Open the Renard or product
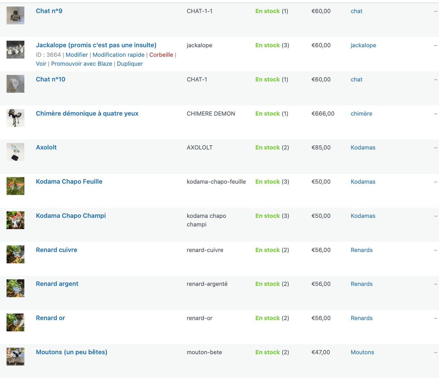The image size is (439, 378). click(50, 318)
